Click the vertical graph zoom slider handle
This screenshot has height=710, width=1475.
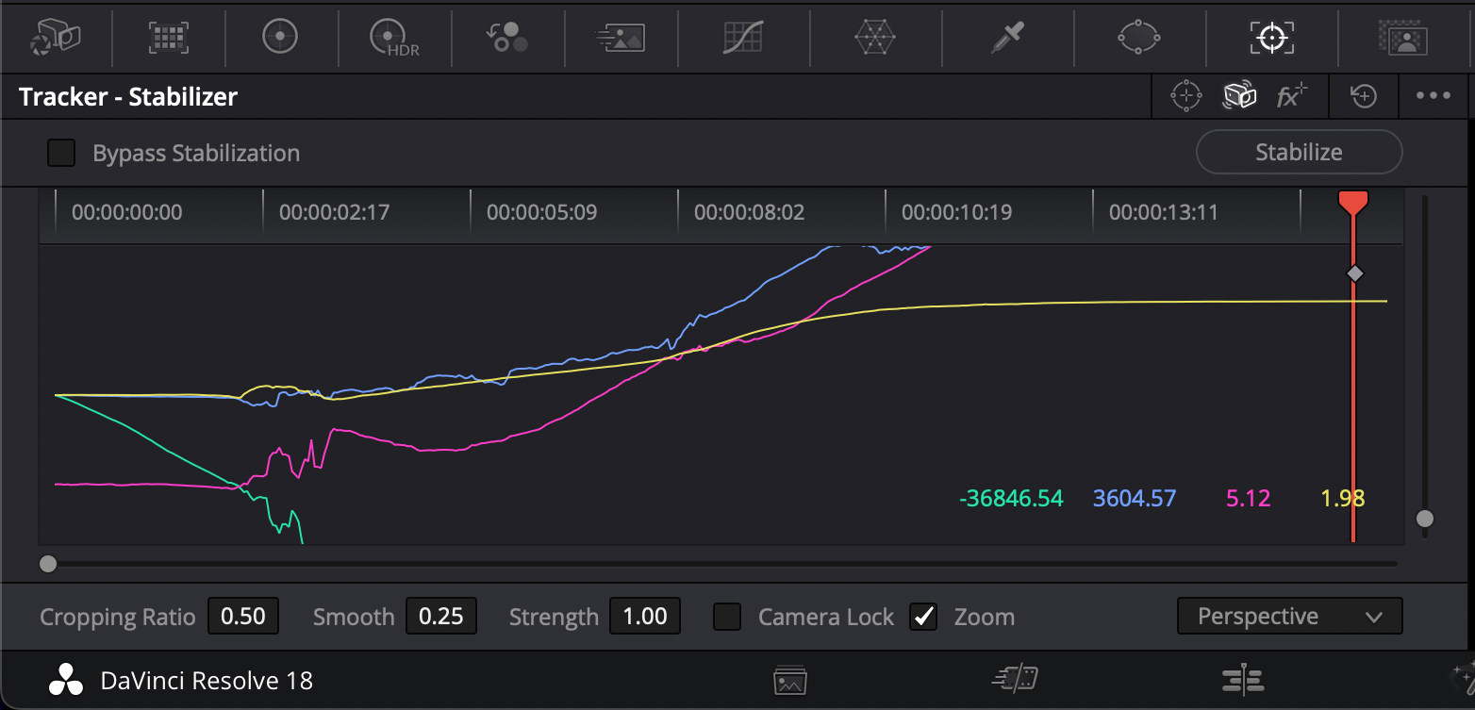(x=1425, y=519)
